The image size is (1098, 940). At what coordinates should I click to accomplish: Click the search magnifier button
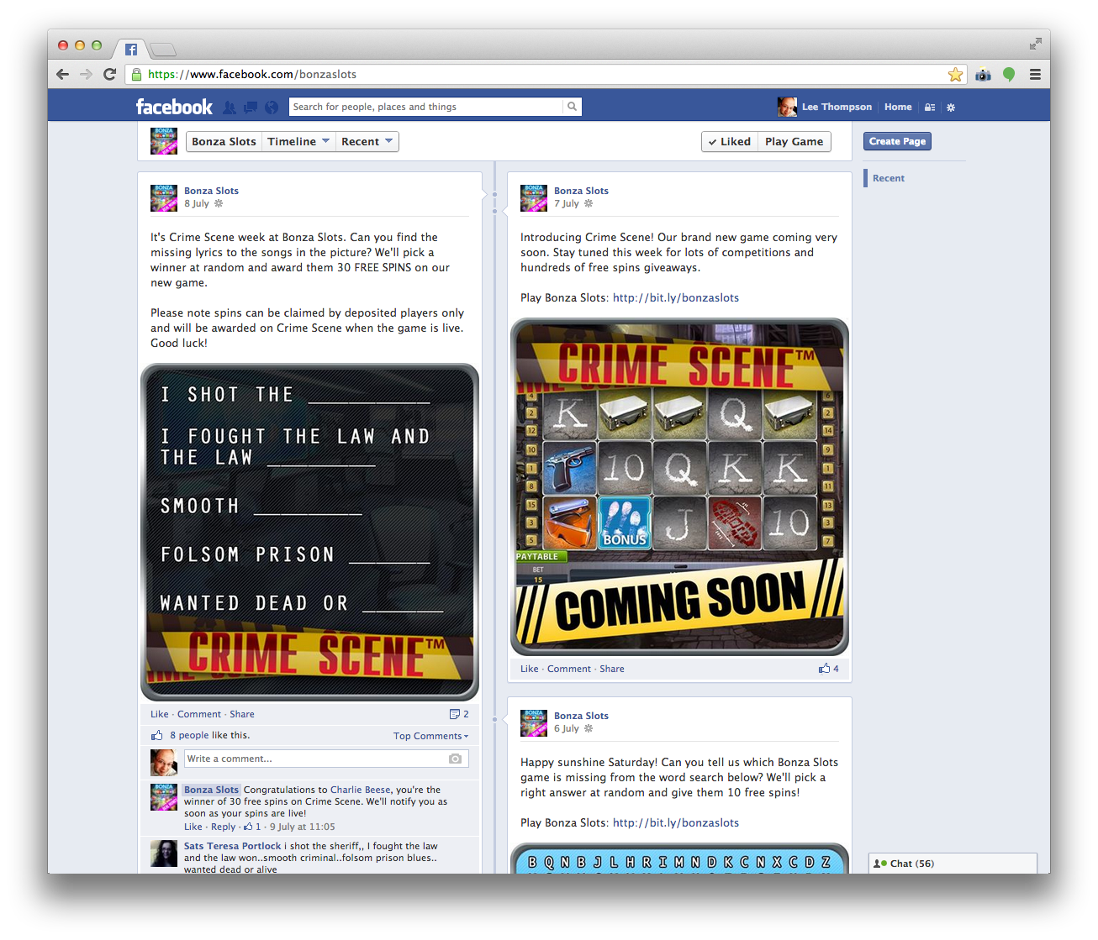(573, 107)
